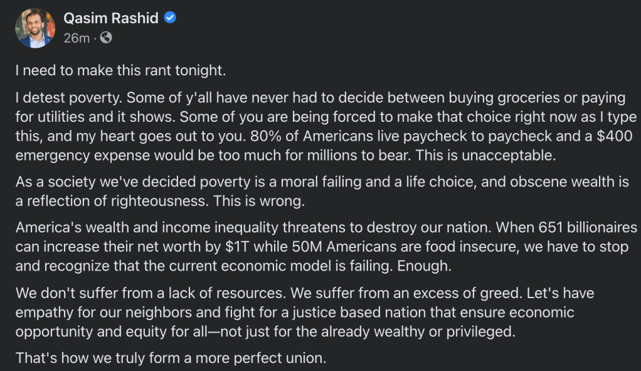Click the verified badge beside Qasim Rashid

click(170, 18)
